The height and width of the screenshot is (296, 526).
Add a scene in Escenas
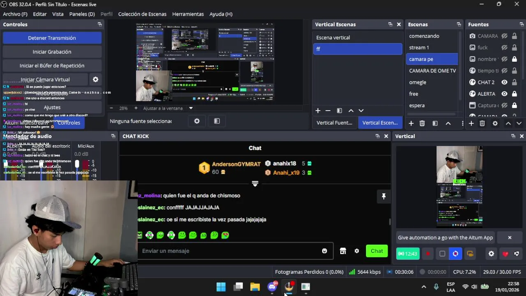(411, 123)
